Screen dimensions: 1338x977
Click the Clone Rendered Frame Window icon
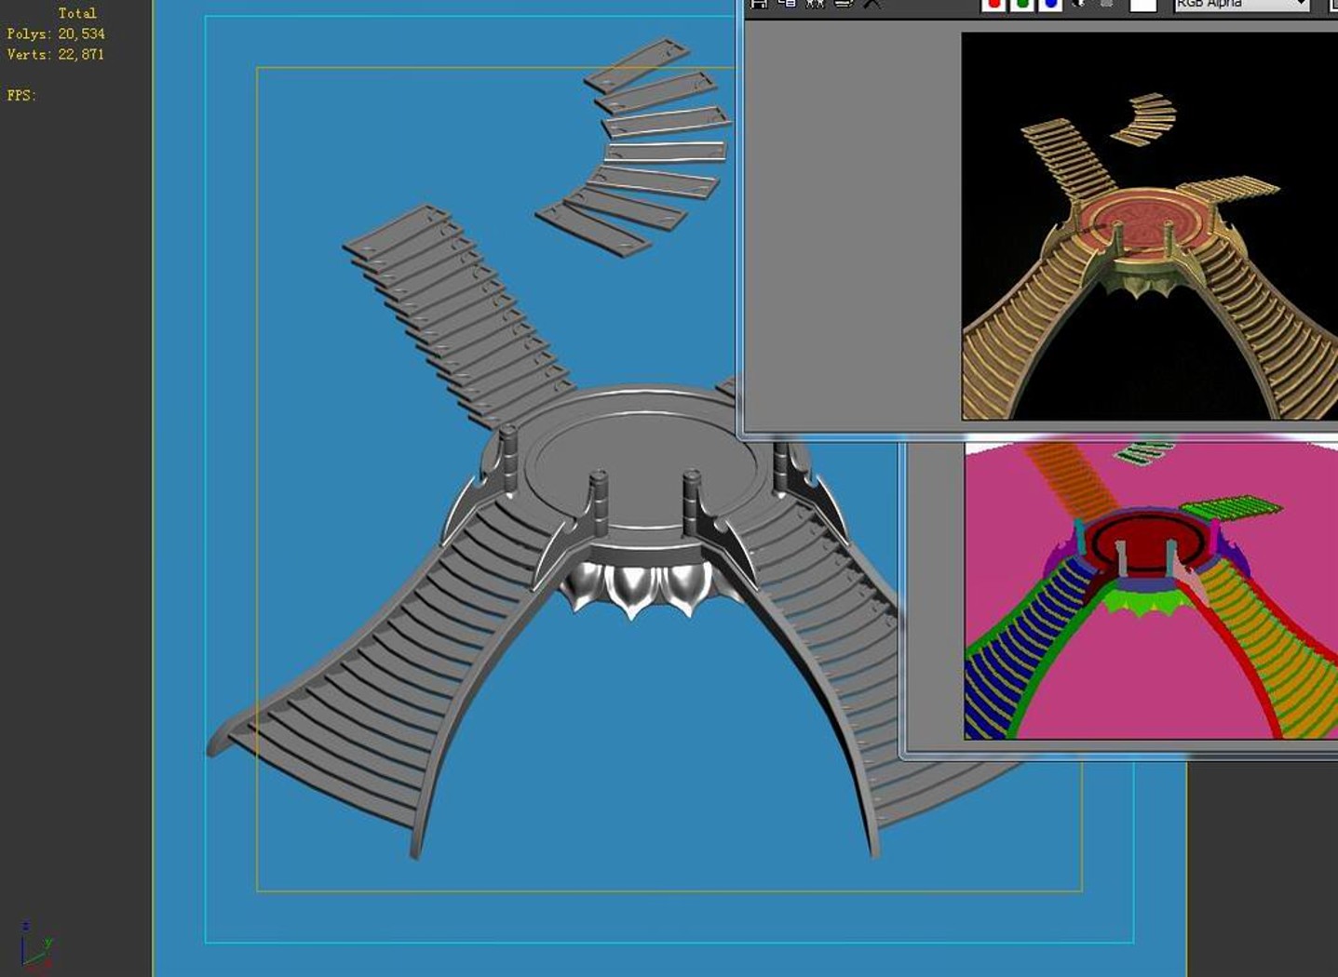coord(816,4)
